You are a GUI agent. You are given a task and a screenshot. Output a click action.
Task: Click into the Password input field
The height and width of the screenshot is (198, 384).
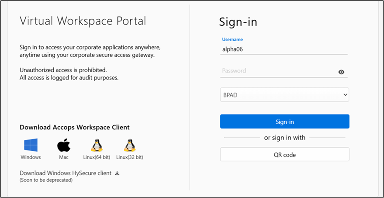pos(277,71)
